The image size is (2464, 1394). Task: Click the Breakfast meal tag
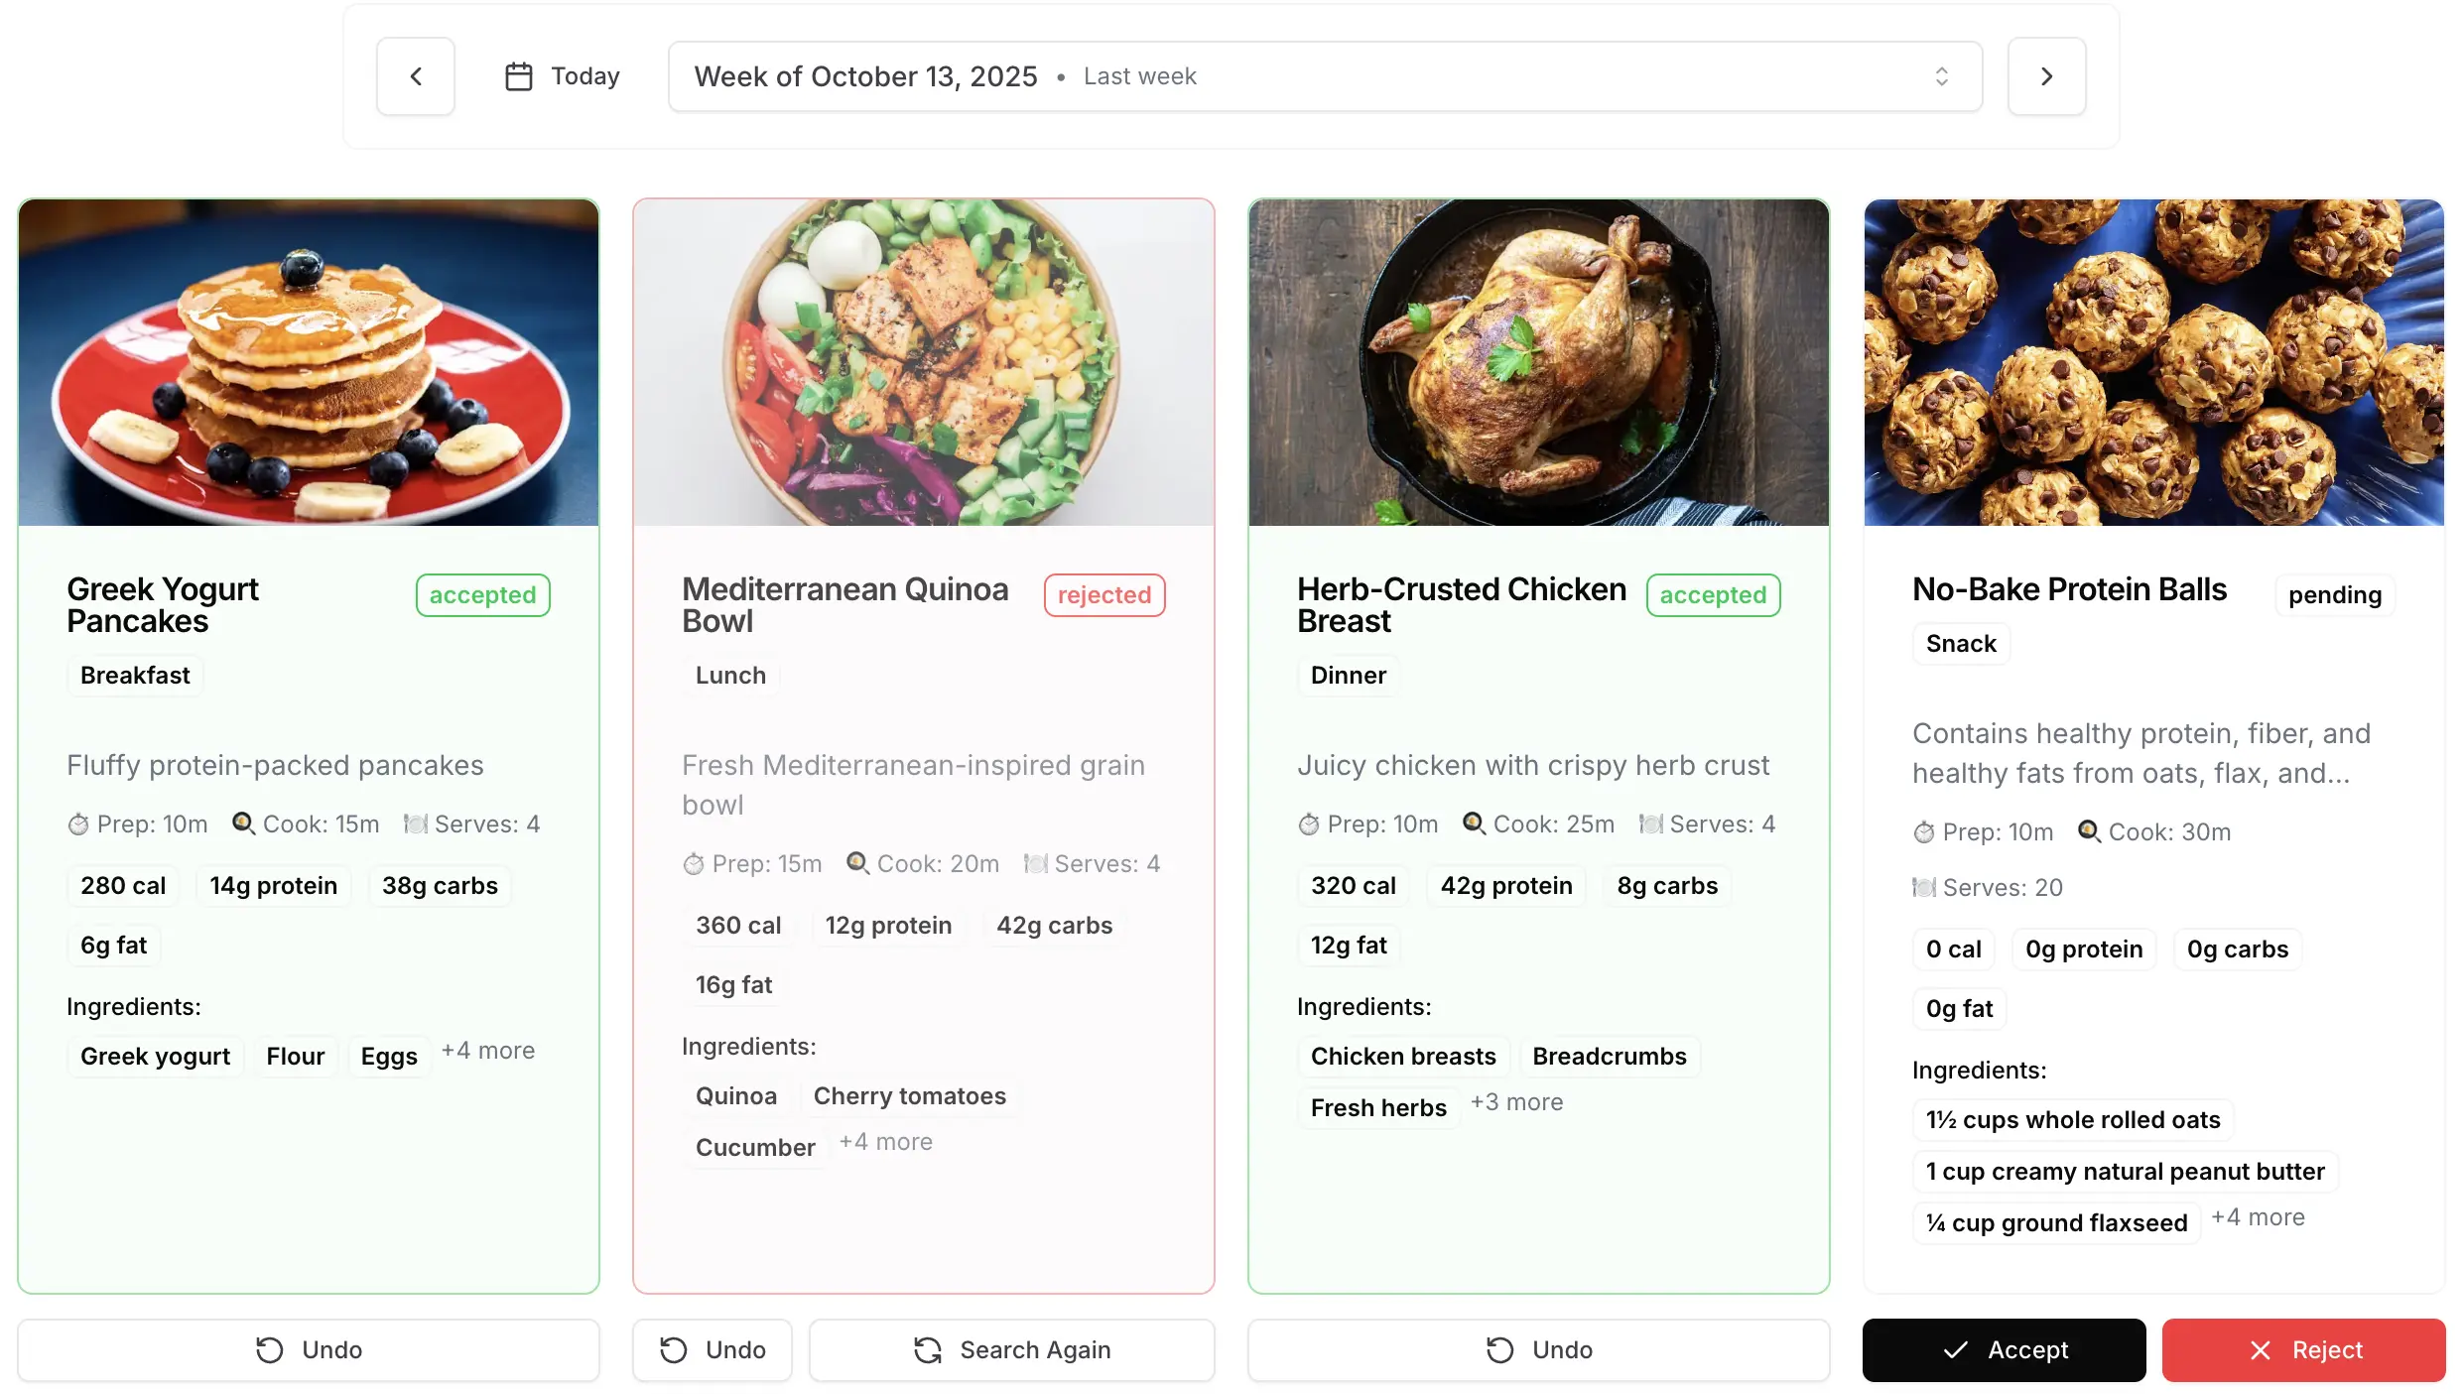(135, 676)
